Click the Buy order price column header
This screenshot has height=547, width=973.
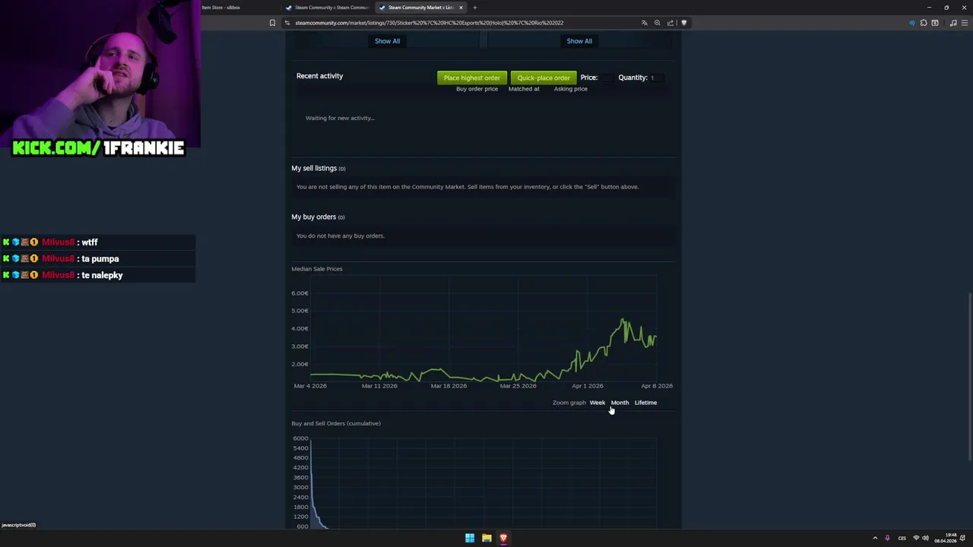(477, 89)
